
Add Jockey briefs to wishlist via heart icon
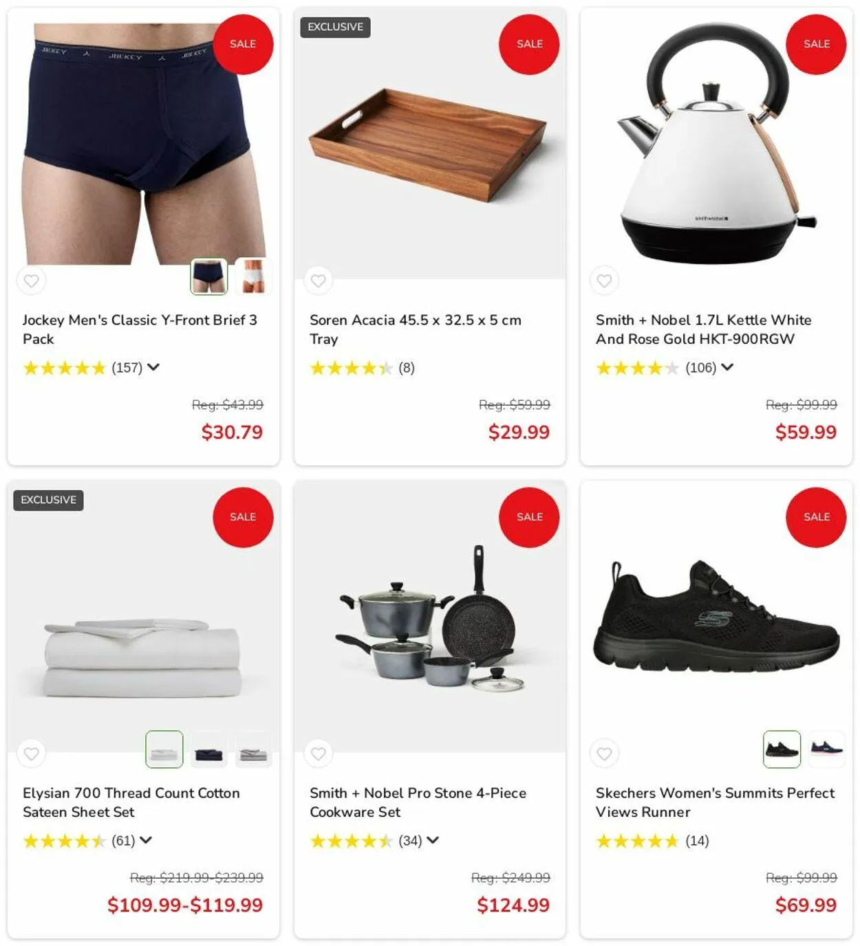tap(32, 280)
